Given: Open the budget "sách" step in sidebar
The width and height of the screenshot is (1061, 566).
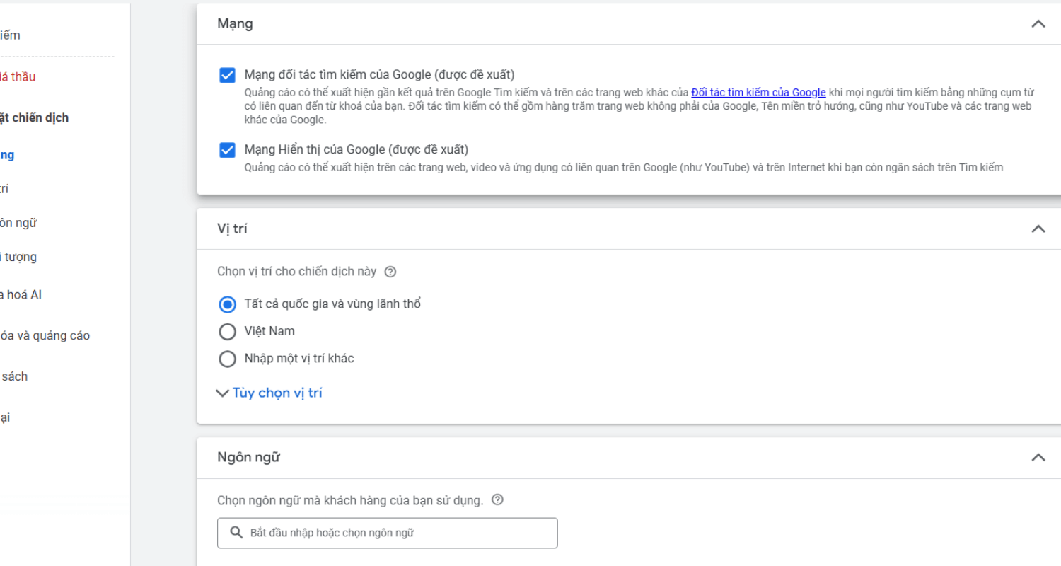Looking at the screenshot, I should pyautogui.click(x=14, y=376).
